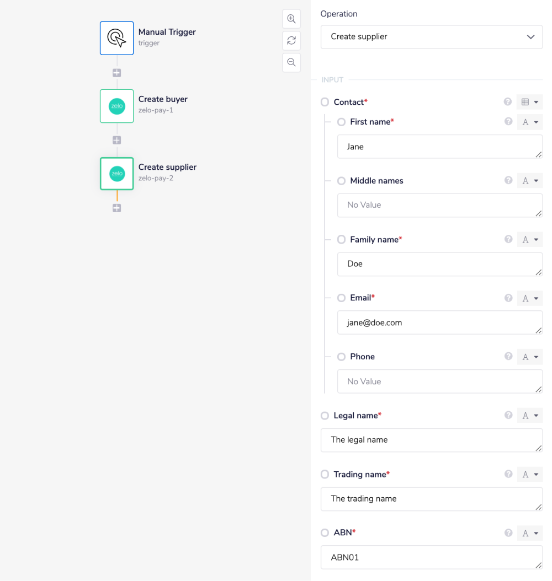Add a step between buyer and supplier

coord(116,140)
